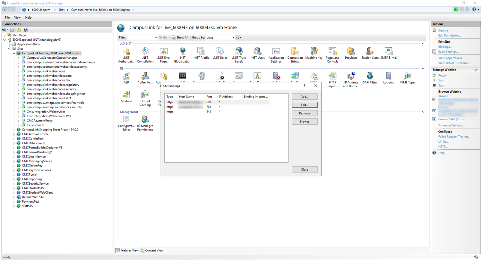The height and width of the screenshot is (260, 483).
Task: Click the Site Bindings help question mark
Action: coord(304,86)
